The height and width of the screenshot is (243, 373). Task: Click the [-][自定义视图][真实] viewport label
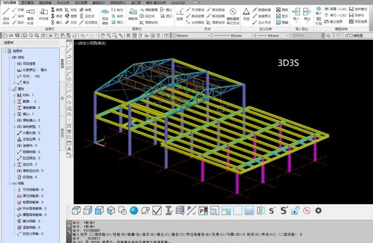click(x=90, y=43)
